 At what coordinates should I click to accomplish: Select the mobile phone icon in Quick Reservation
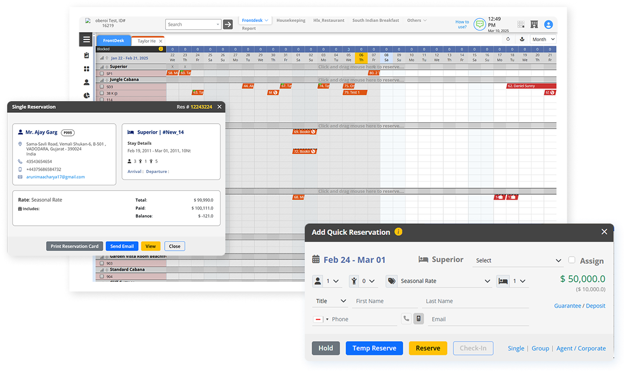coord(418,319)
